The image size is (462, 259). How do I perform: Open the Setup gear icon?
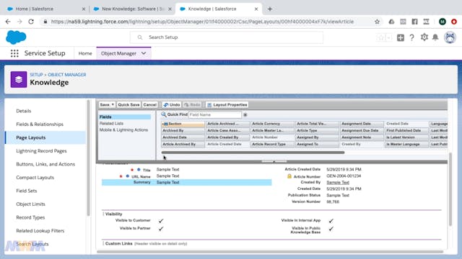click(424, 37)
